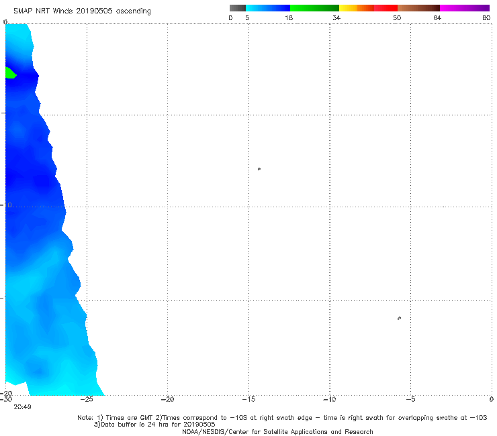497x436 pixels.
Task: Click the swath time stamp "20:49"
Action: tap(23, 407)
